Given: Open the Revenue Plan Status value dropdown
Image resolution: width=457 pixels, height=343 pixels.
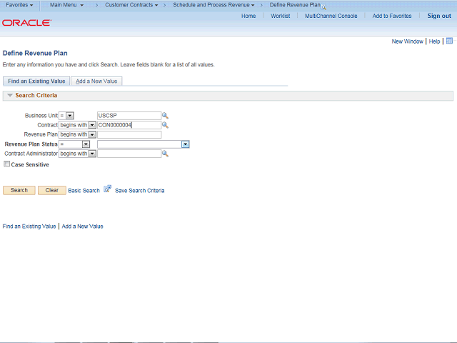Looking at the screenshot, I should (x=186, y=144).
